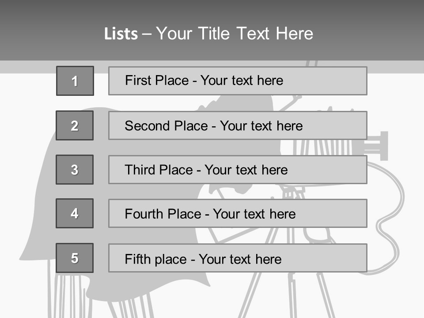
Task: Select the First Place text box
Action: (x=238, y=81)
